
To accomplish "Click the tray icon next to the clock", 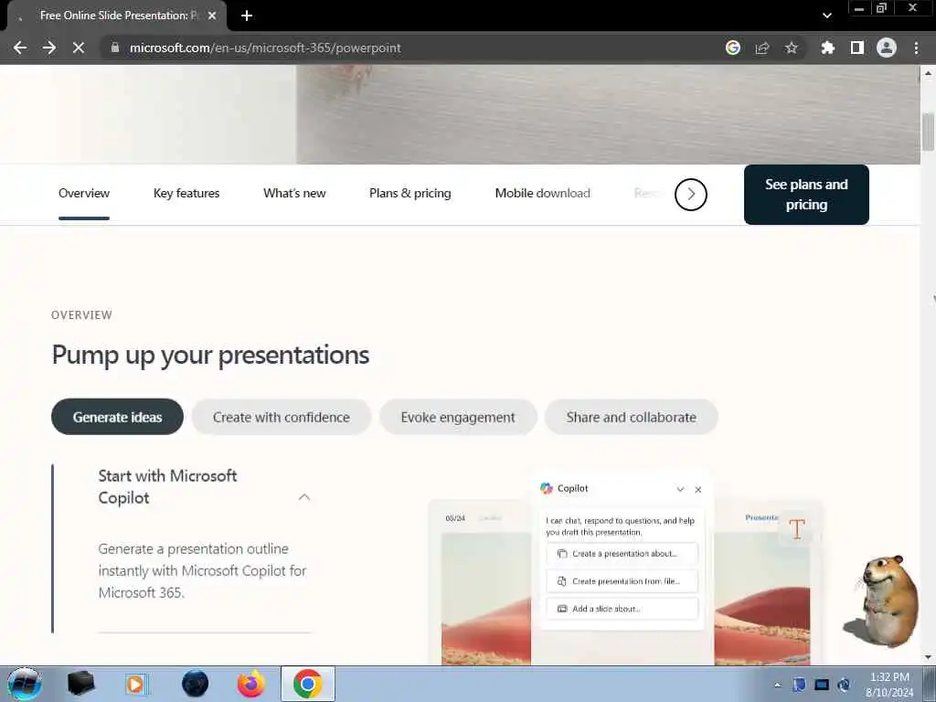I will (844, 685).
